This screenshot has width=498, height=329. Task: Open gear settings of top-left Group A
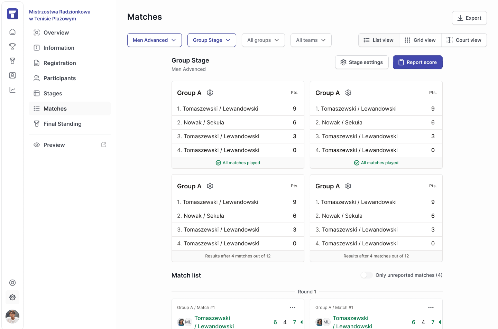(210, 93)
